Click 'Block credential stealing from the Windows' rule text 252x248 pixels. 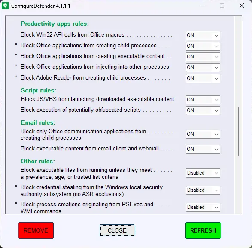click(x=91, y=191)
